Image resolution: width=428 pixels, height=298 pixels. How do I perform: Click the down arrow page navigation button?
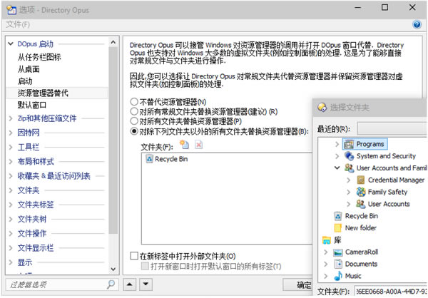(x=146, y=285)
